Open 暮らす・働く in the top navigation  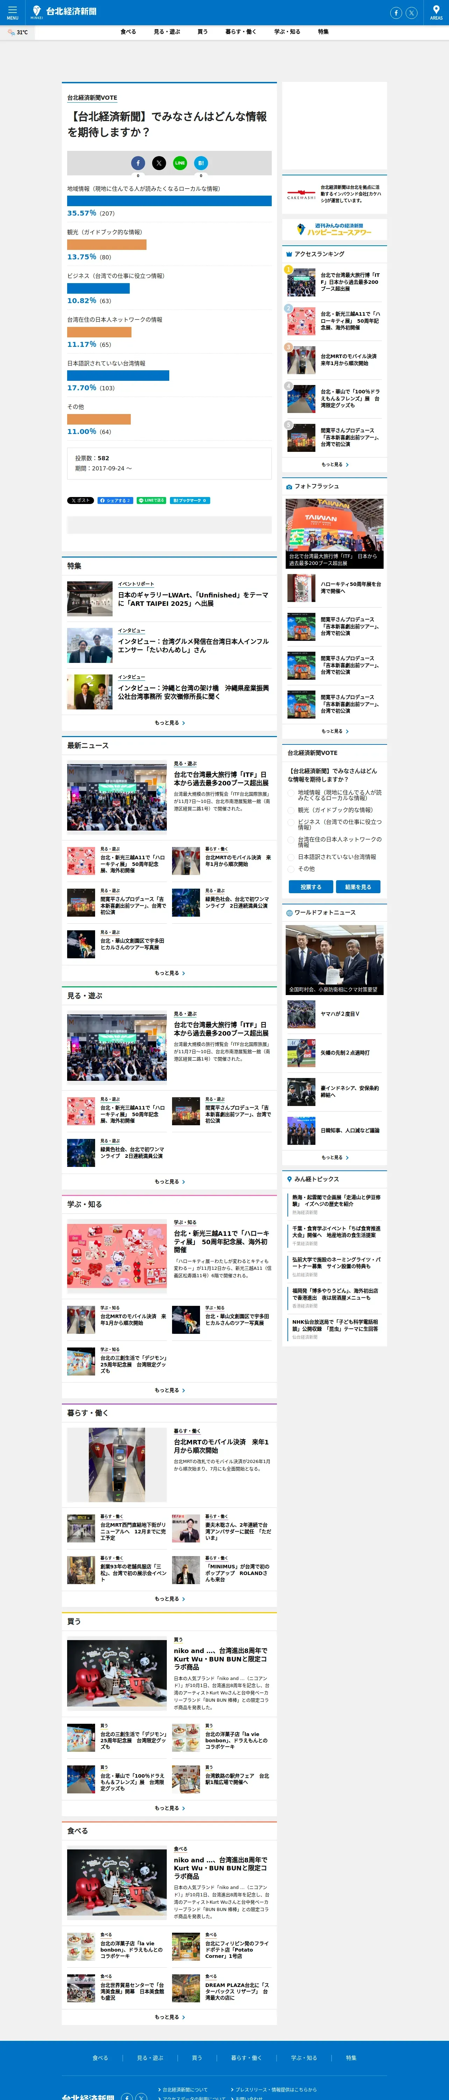pyautogui.click(x=241, y=32)
